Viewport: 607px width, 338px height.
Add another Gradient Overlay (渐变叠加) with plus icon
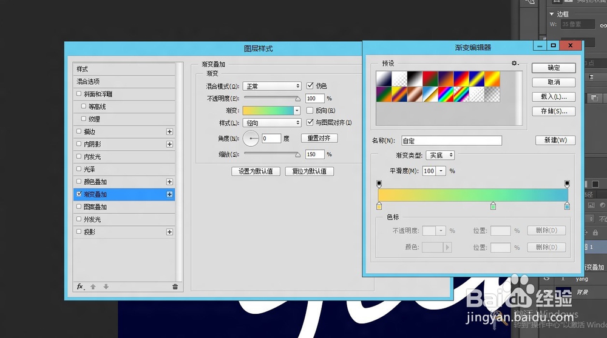point(169,194)
